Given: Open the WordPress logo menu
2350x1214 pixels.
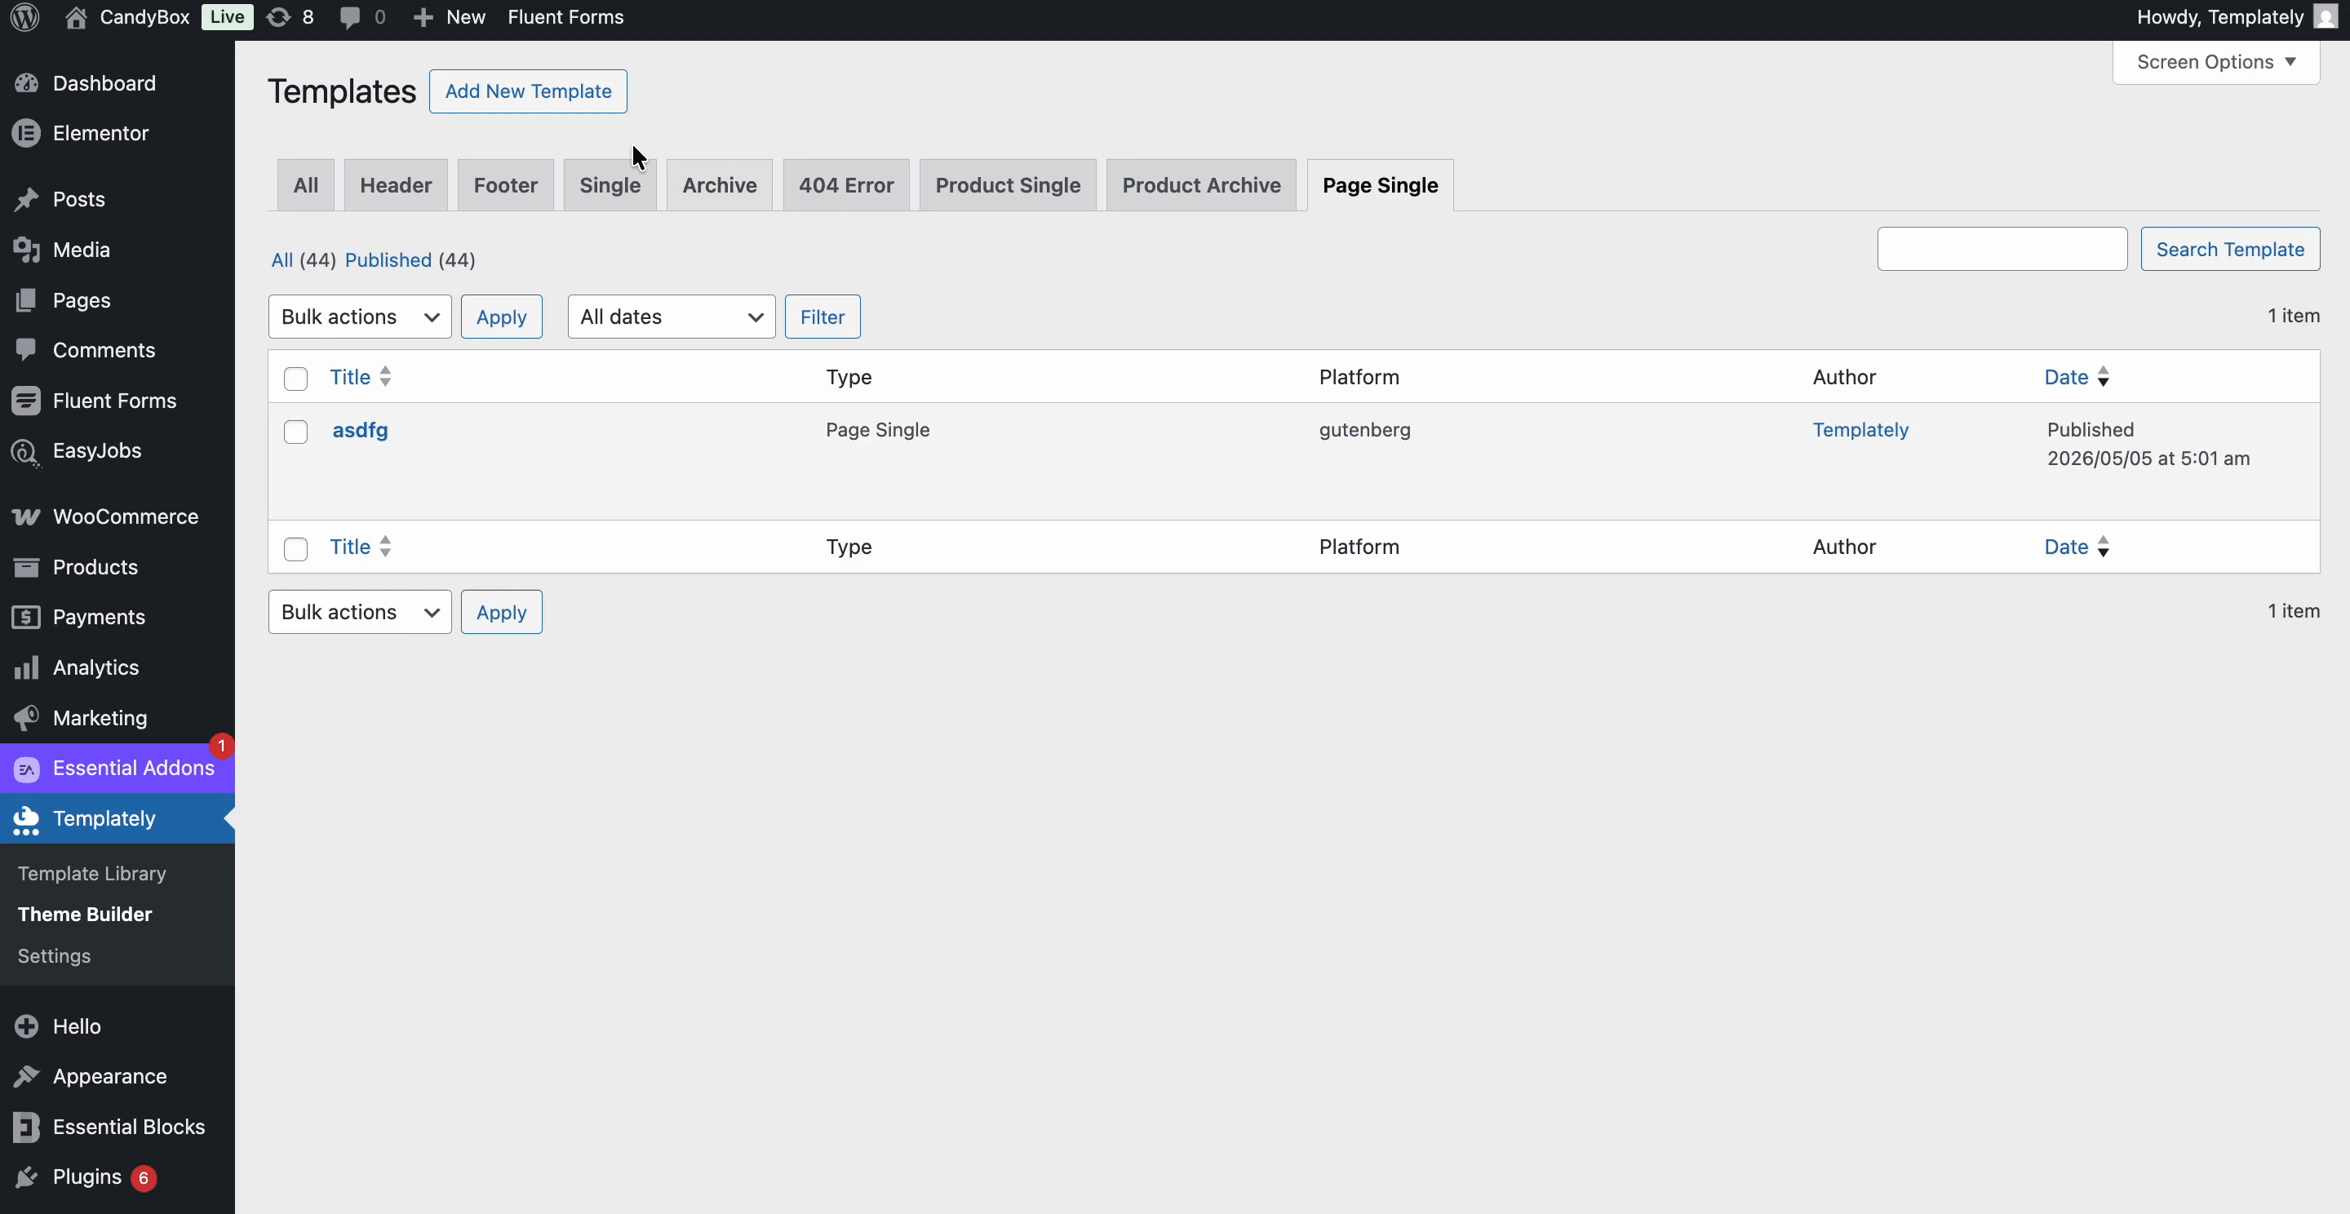Looking at the screenshot, I should 24,17.
